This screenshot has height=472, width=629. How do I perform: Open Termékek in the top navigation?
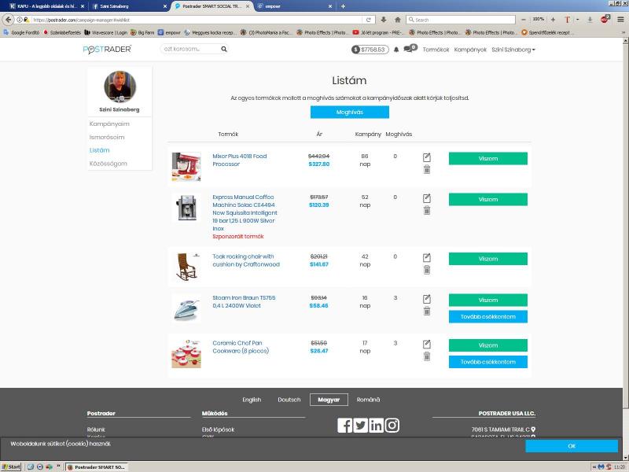[x=436, y=50]
